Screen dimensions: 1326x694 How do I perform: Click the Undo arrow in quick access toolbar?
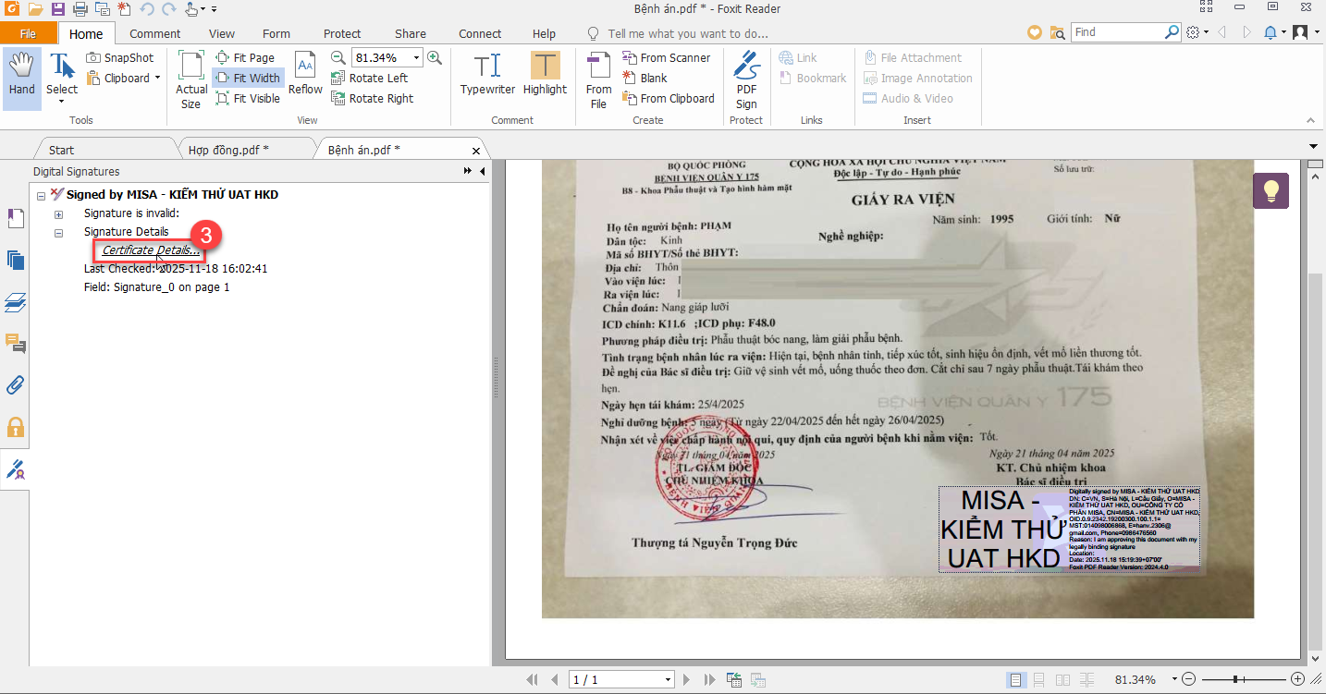click(x=148, y=9)
